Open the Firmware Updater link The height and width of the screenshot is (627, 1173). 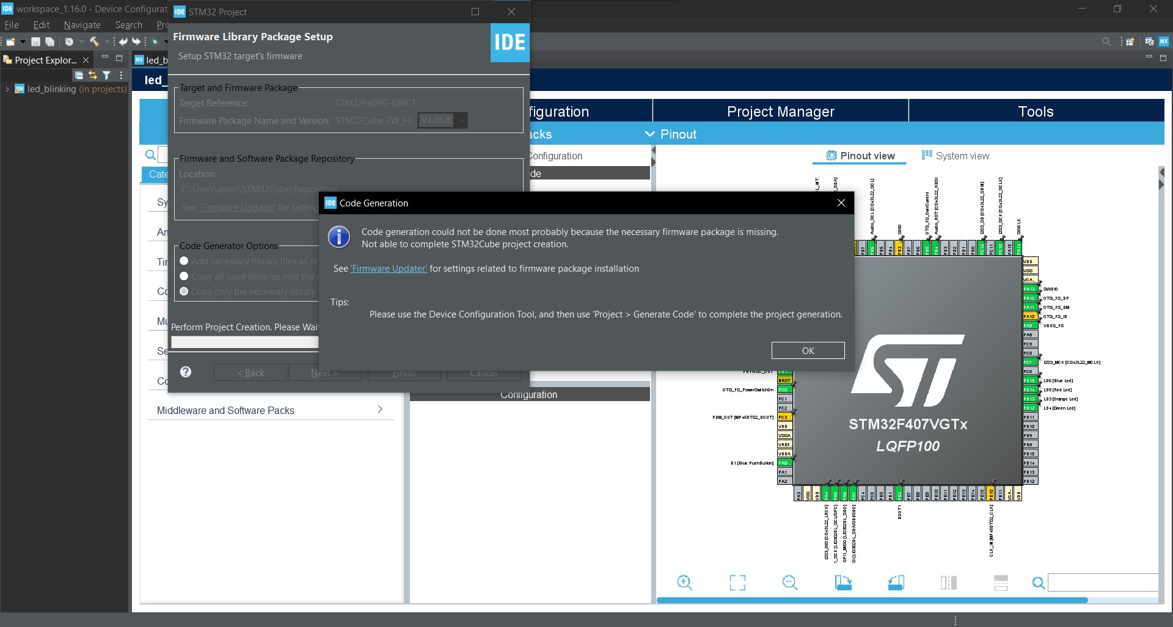388,269
